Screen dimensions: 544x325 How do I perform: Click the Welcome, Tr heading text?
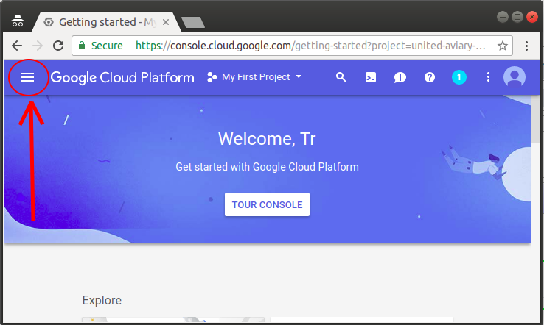(267, 139)
